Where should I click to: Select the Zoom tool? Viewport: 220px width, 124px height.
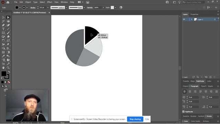[8, 68]
